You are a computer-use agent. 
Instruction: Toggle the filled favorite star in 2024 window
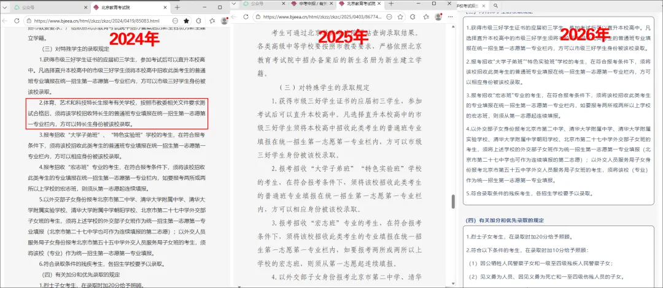[187, 21]
